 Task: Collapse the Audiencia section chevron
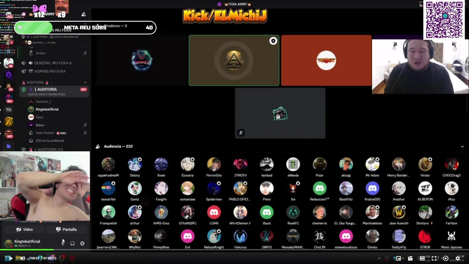[x=462, y=146]
